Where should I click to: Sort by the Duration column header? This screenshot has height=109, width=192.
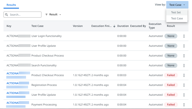click(123, 26)
